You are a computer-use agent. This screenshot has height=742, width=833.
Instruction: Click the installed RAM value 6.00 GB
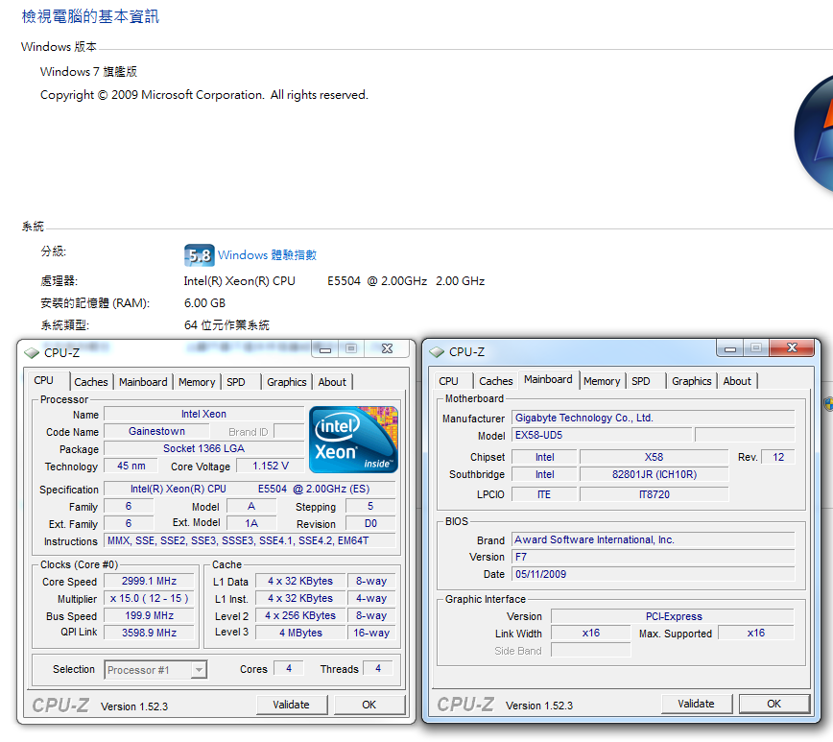point(205,303)
